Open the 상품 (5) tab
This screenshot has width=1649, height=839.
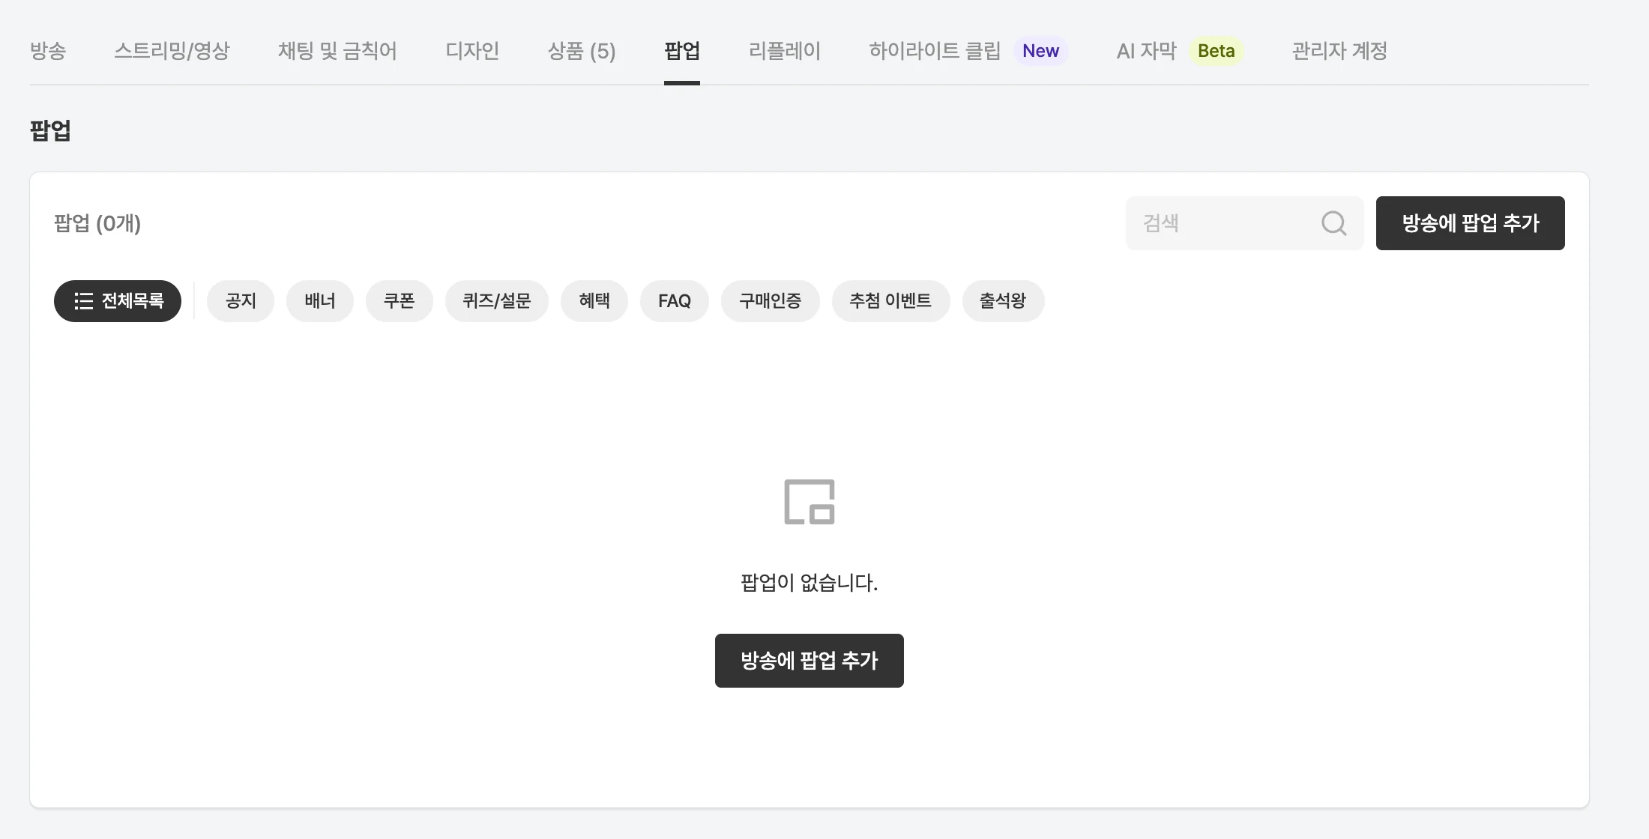(582, 51)
